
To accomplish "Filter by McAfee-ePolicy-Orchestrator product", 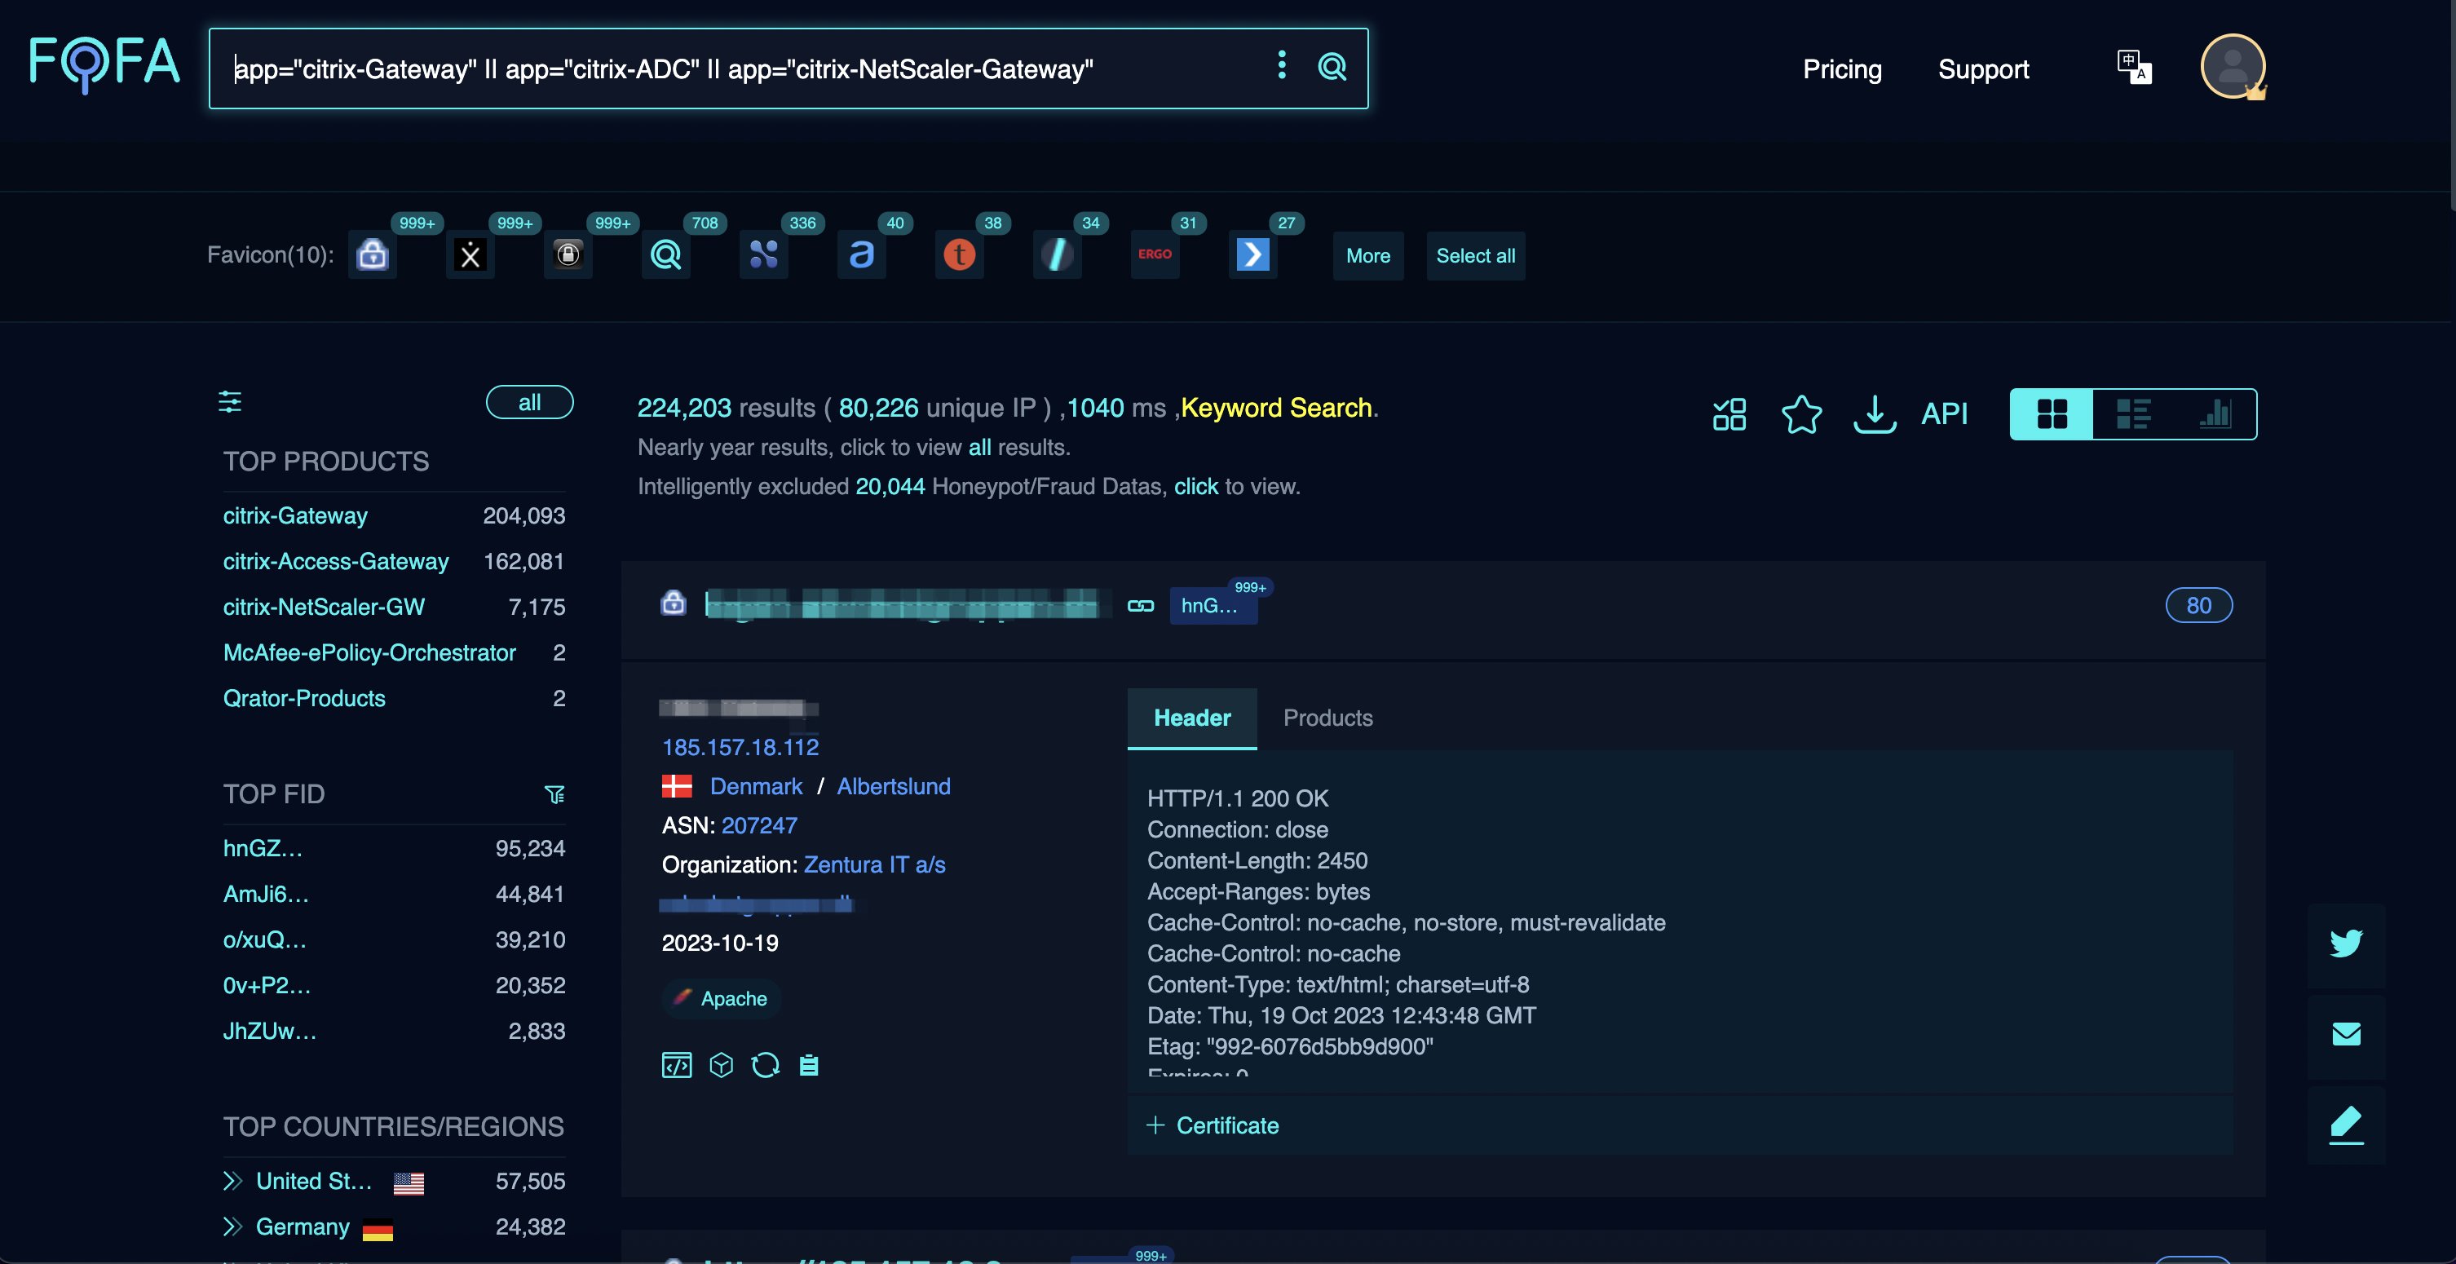I will pos(369,653).
